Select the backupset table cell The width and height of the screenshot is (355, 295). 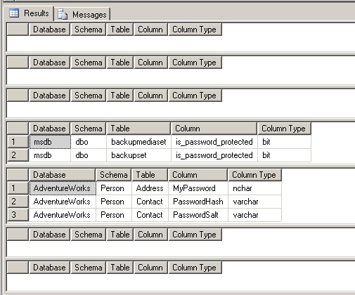139,155
